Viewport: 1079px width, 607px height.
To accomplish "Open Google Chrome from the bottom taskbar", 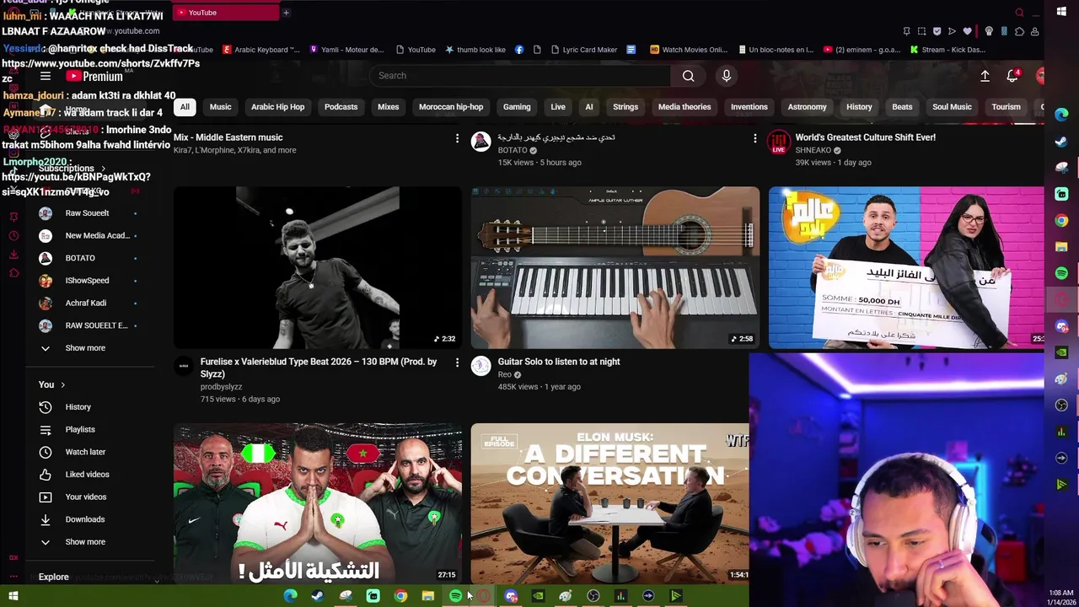I will (x=400, y=596).
